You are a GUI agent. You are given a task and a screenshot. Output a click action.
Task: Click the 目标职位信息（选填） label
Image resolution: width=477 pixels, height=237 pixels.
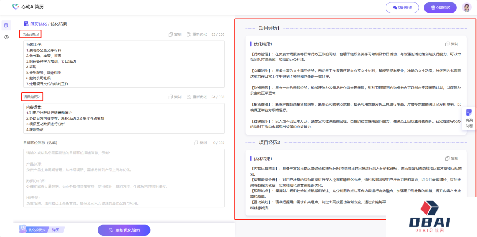click(x=40, y=143)
